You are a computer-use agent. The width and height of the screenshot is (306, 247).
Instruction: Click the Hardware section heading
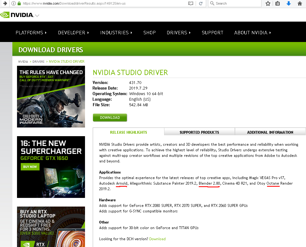tap(107, 200)
